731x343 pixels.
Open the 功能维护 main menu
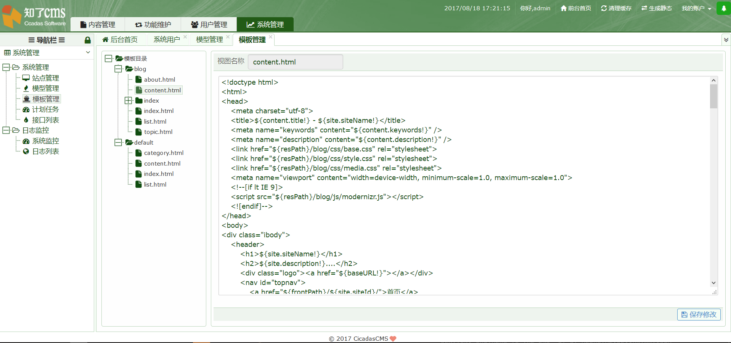153,24
